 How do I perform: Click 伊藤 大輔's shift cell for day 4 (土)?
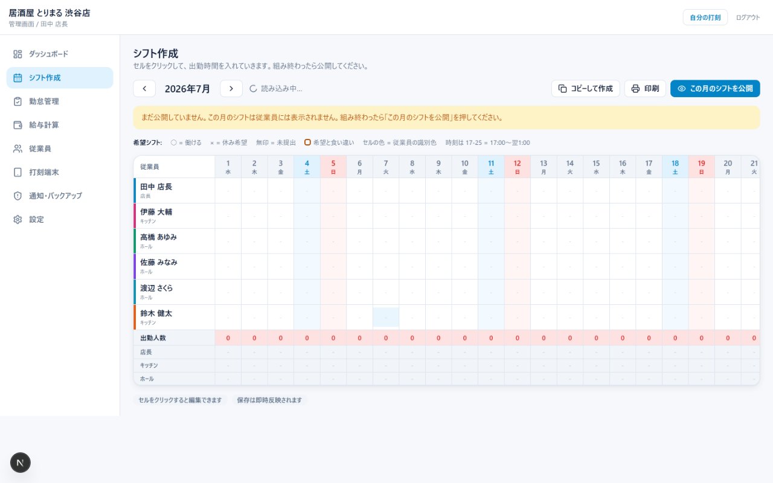307,216
